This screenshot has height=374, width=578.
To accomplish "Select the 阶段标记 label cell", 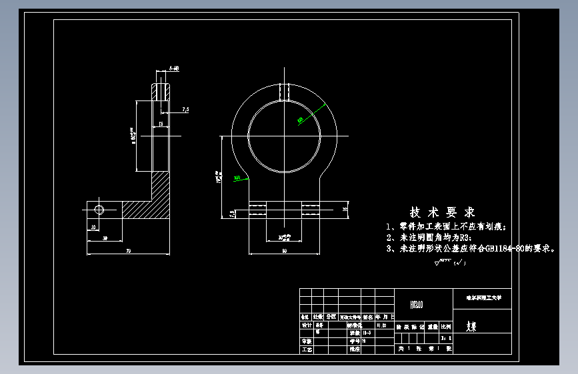I will pyautogui.click(x=410, y=327).
